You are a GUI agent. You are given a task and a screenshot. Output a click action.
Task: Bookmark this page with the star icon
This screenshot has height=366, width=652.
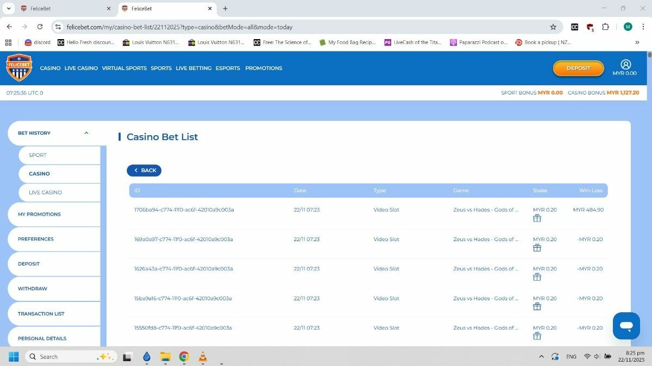pyautogui.click(x=553, y=27)
